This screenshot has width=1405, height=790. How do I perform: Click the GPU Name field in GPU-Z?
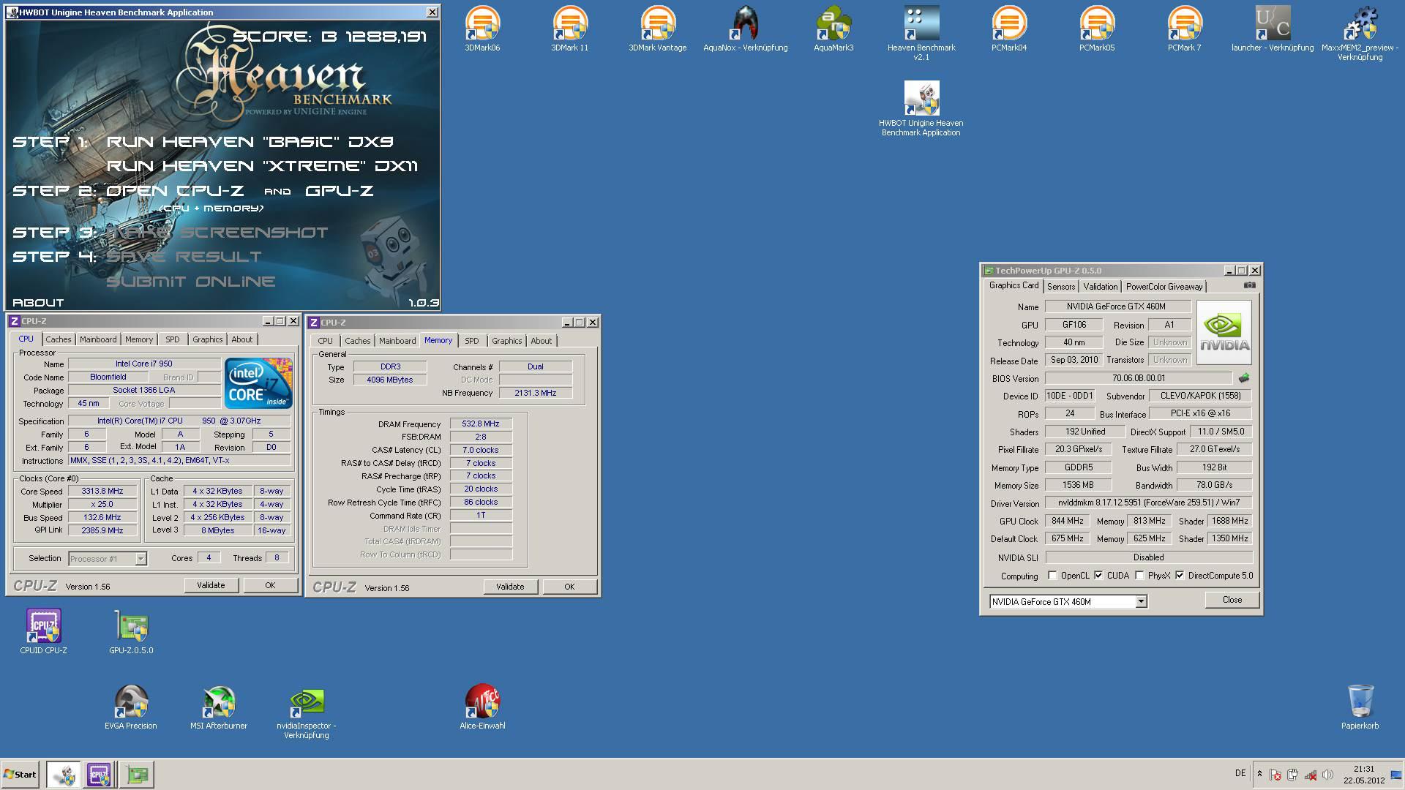[x=1117, y=306]
